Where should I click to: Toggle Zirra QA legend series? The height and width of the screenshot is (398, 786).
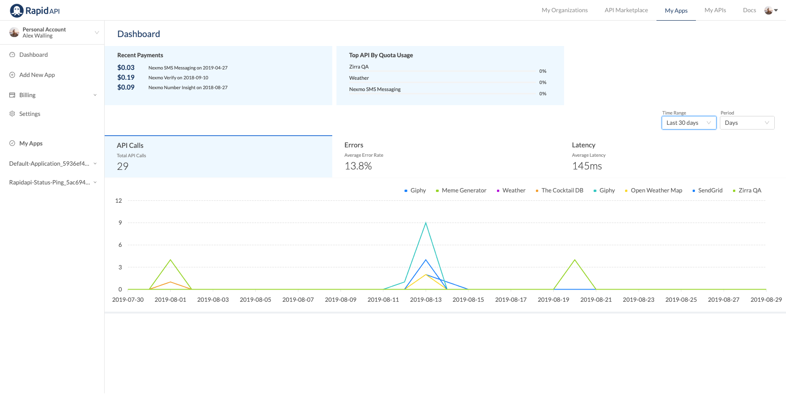747,191
